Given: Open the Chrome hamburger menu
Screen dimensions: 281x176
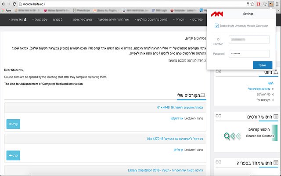Looking at the screenshot, I should coord(277,4).
